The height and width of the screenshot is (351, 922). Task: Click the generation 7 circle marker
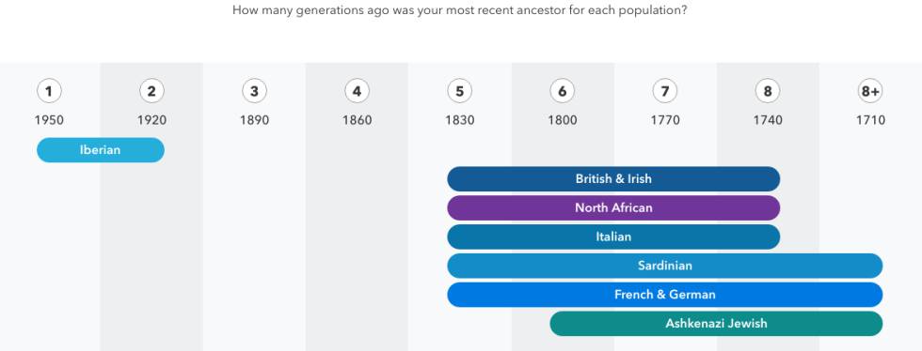tap(665, 91)
